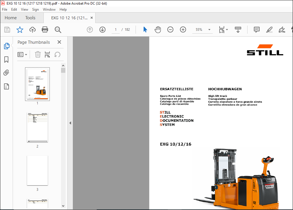Show Page Thumbnails panel icon
This screenshot has width=293, height=210.
pos(7,46)
